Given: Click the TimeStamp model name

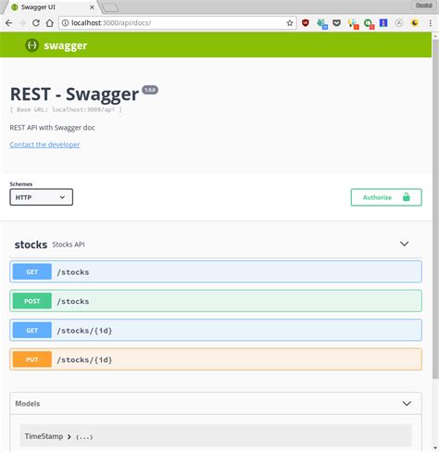Looking at the screenshot, I should [44, 436].
